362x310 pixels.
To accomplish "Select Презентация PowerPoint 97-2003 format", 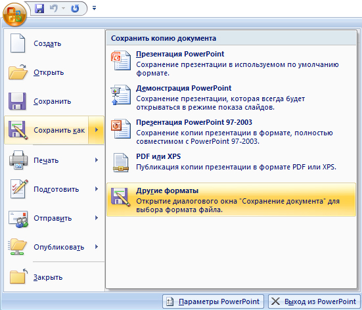I will point(231,131).
